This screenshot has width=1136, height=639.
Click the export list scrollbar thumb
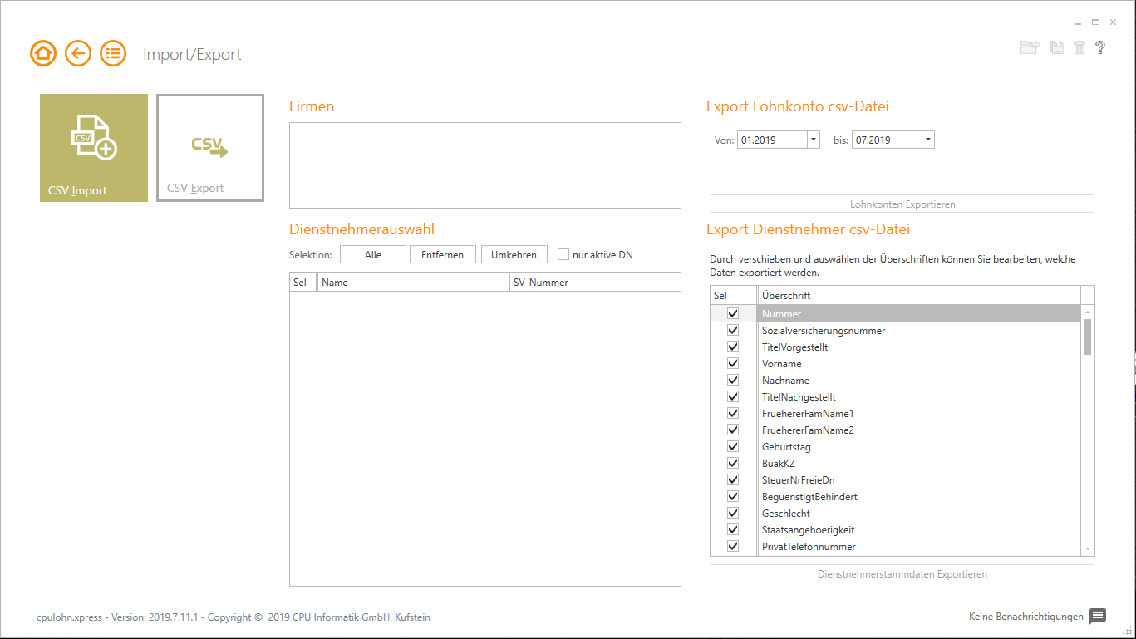click(1088, 336)
